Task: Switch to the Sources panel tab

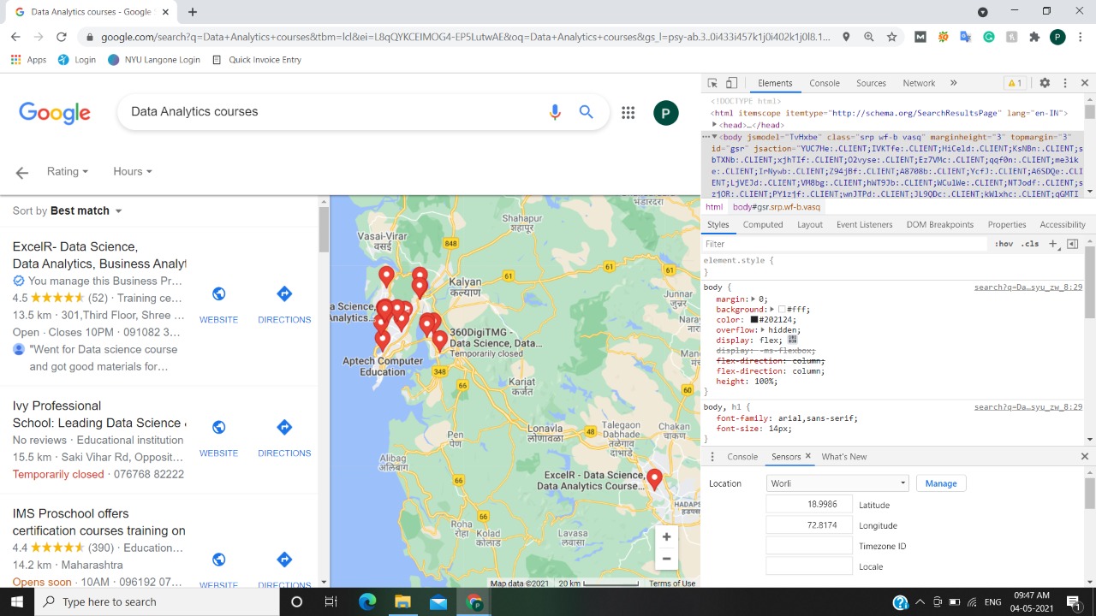Action: (871, 83)
